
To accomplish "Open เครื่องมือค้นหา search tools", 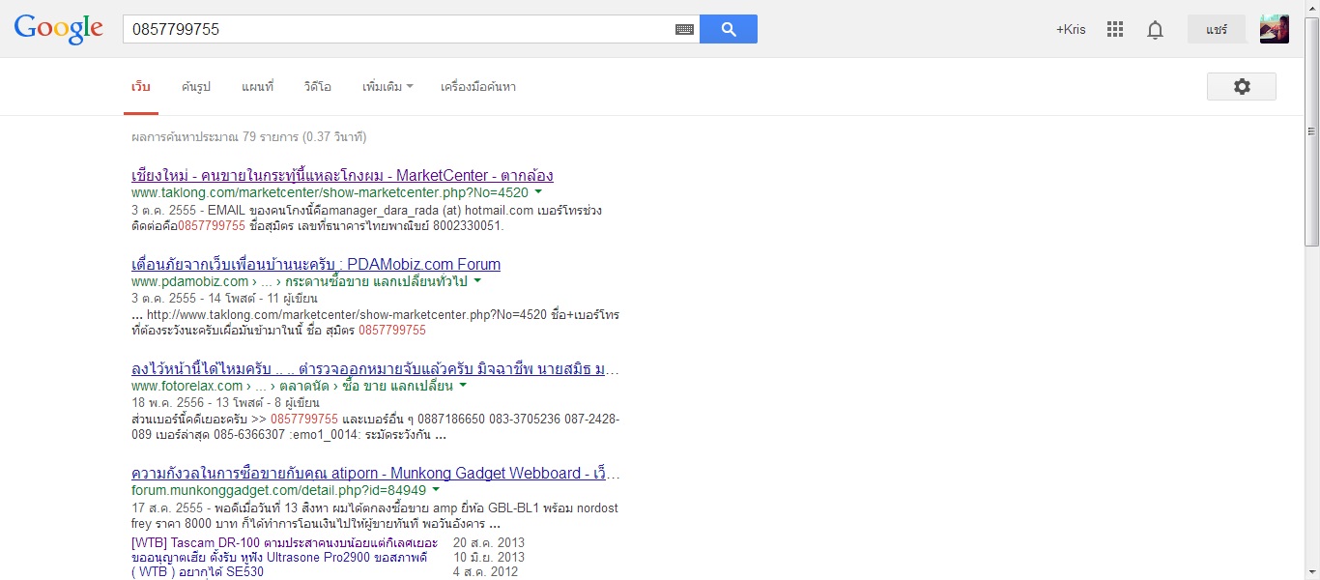I will point(478,87).
